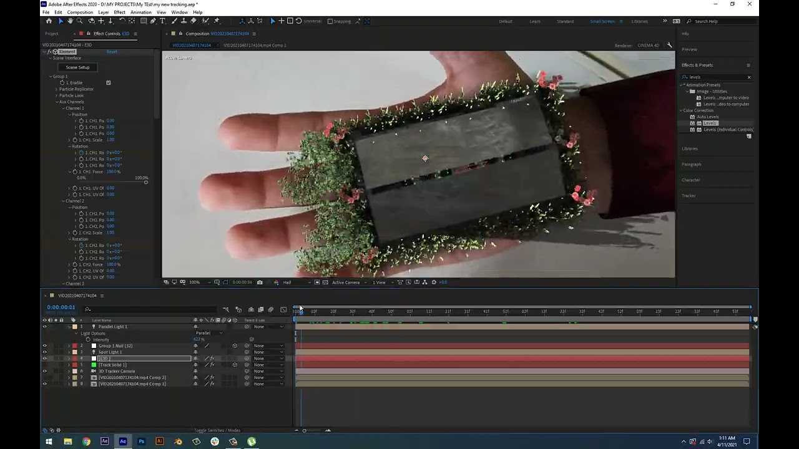The height and width of the screenshot is (449, 799).
Task: Open Show Channel color management icon
Action: point(276,282)
